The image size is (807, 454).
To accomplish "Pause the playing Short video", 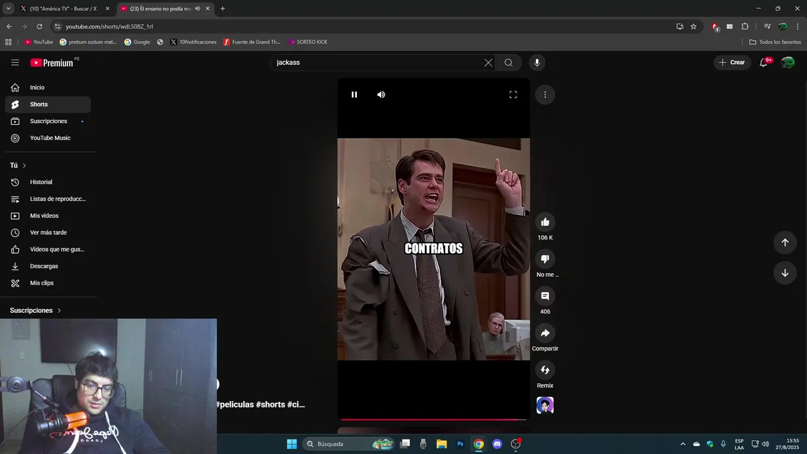I will pos(354,95).
